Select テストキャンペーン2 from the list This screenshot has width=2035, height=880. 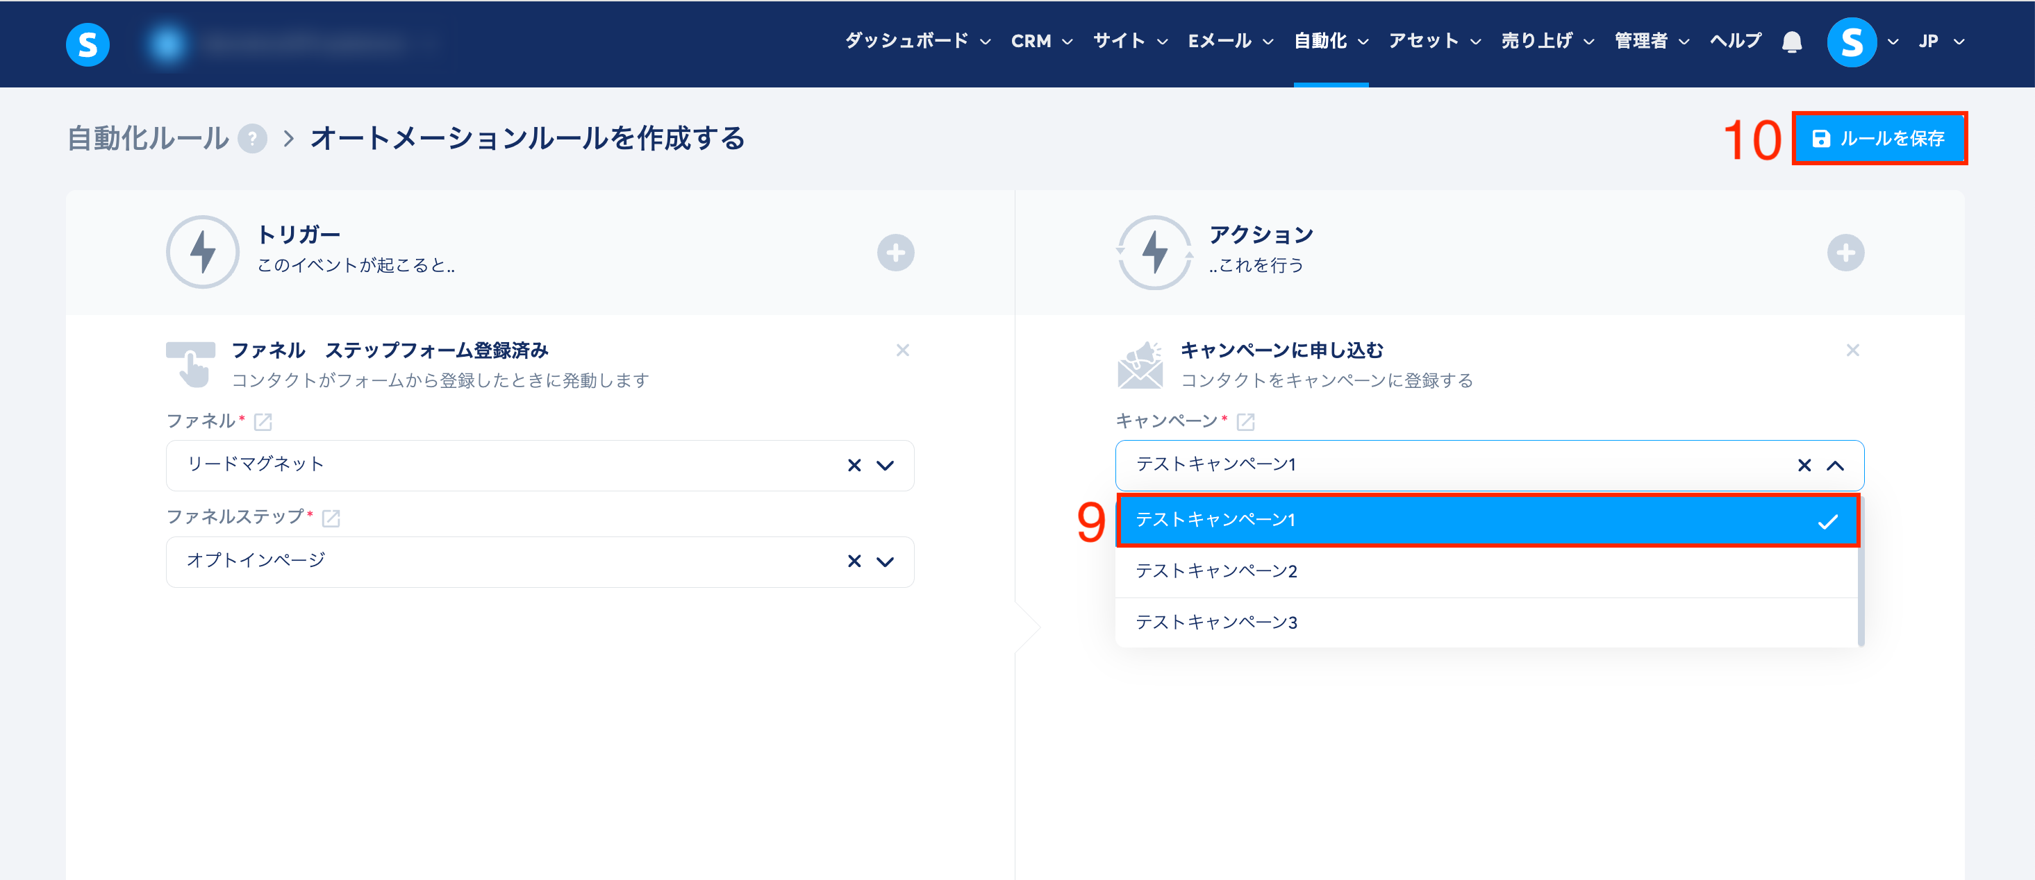pos(1217,570)
